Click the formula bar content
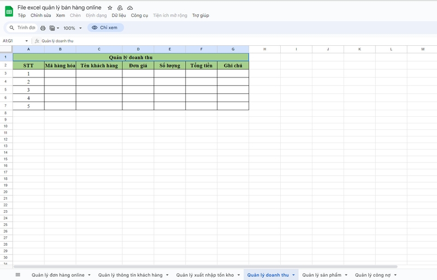437x280 pixels. pos(57,41)
